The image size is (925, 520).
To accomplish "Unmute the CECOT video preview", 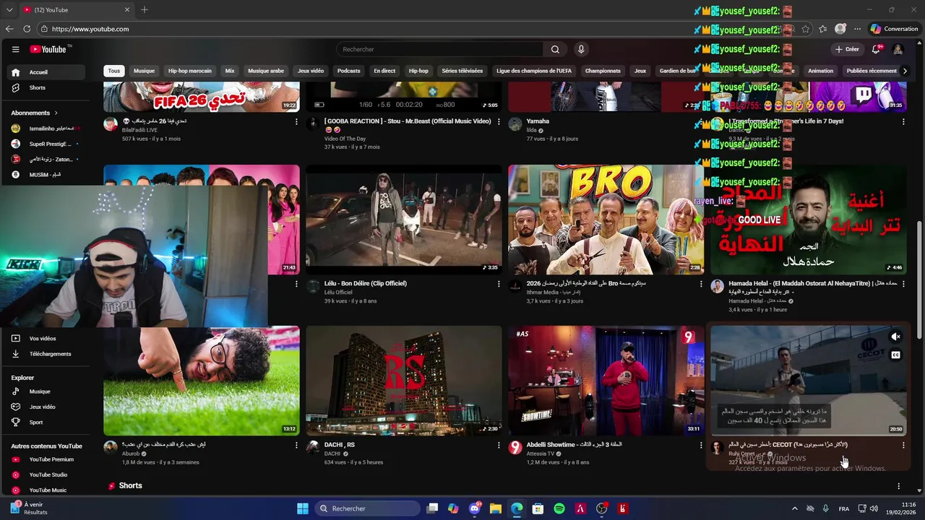I will pyautogui.click(x=895, y=337).
